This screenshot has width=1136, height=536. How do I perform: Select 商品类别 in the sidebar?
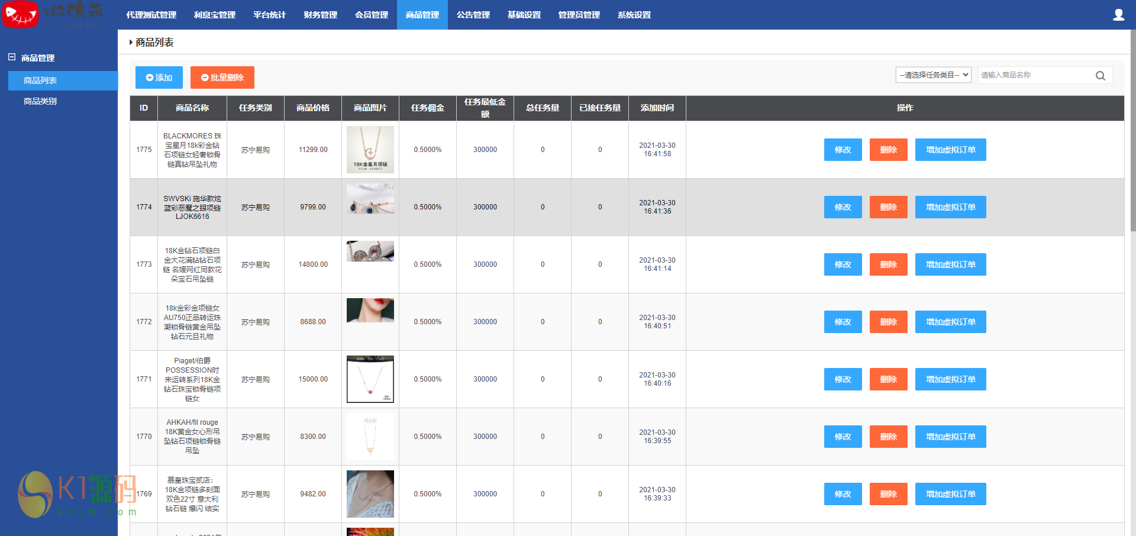coord(40,101)
